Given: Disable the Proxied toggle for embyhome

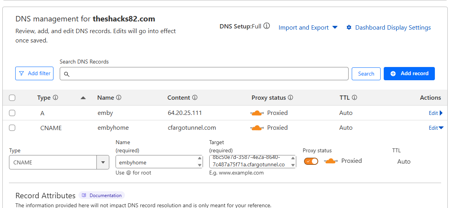Looking at the screenshot, I should [x=311, y=161].
